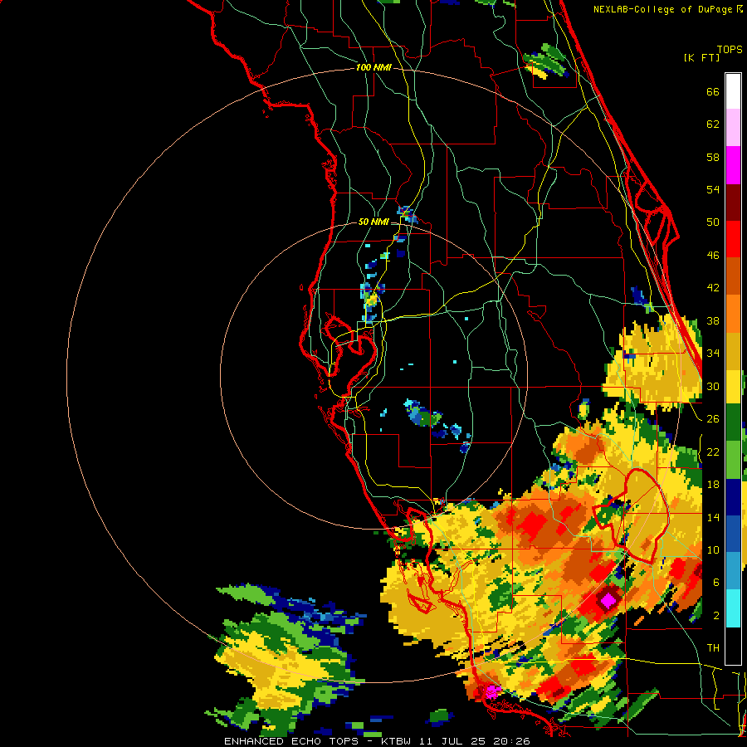Select the 10 value on the legend scale
Screen dimensions: 747x747
pos(713,549)
